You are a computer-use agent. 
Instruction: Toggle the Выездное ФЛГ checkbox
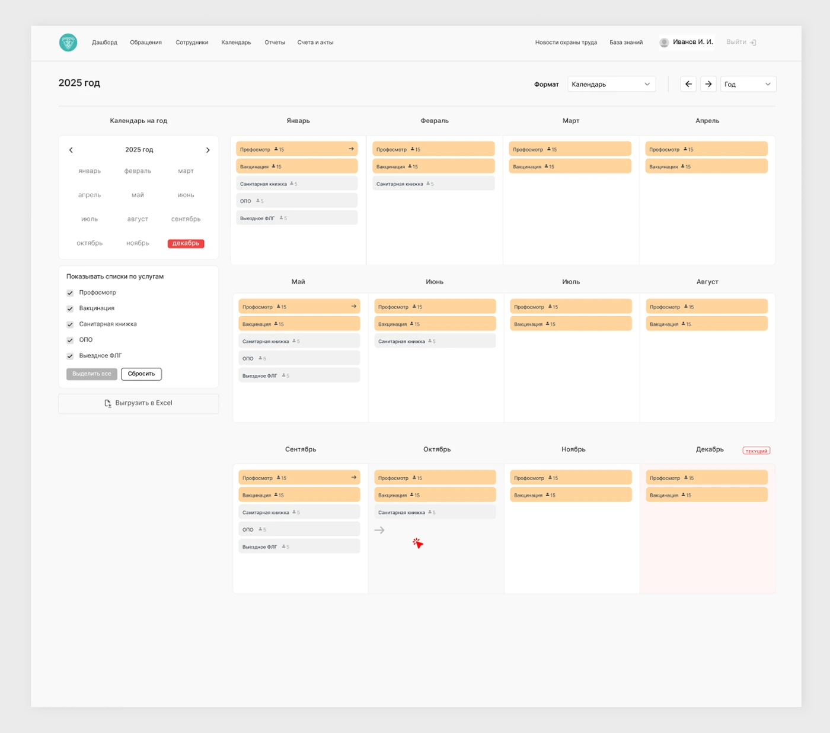pos(70,356)
